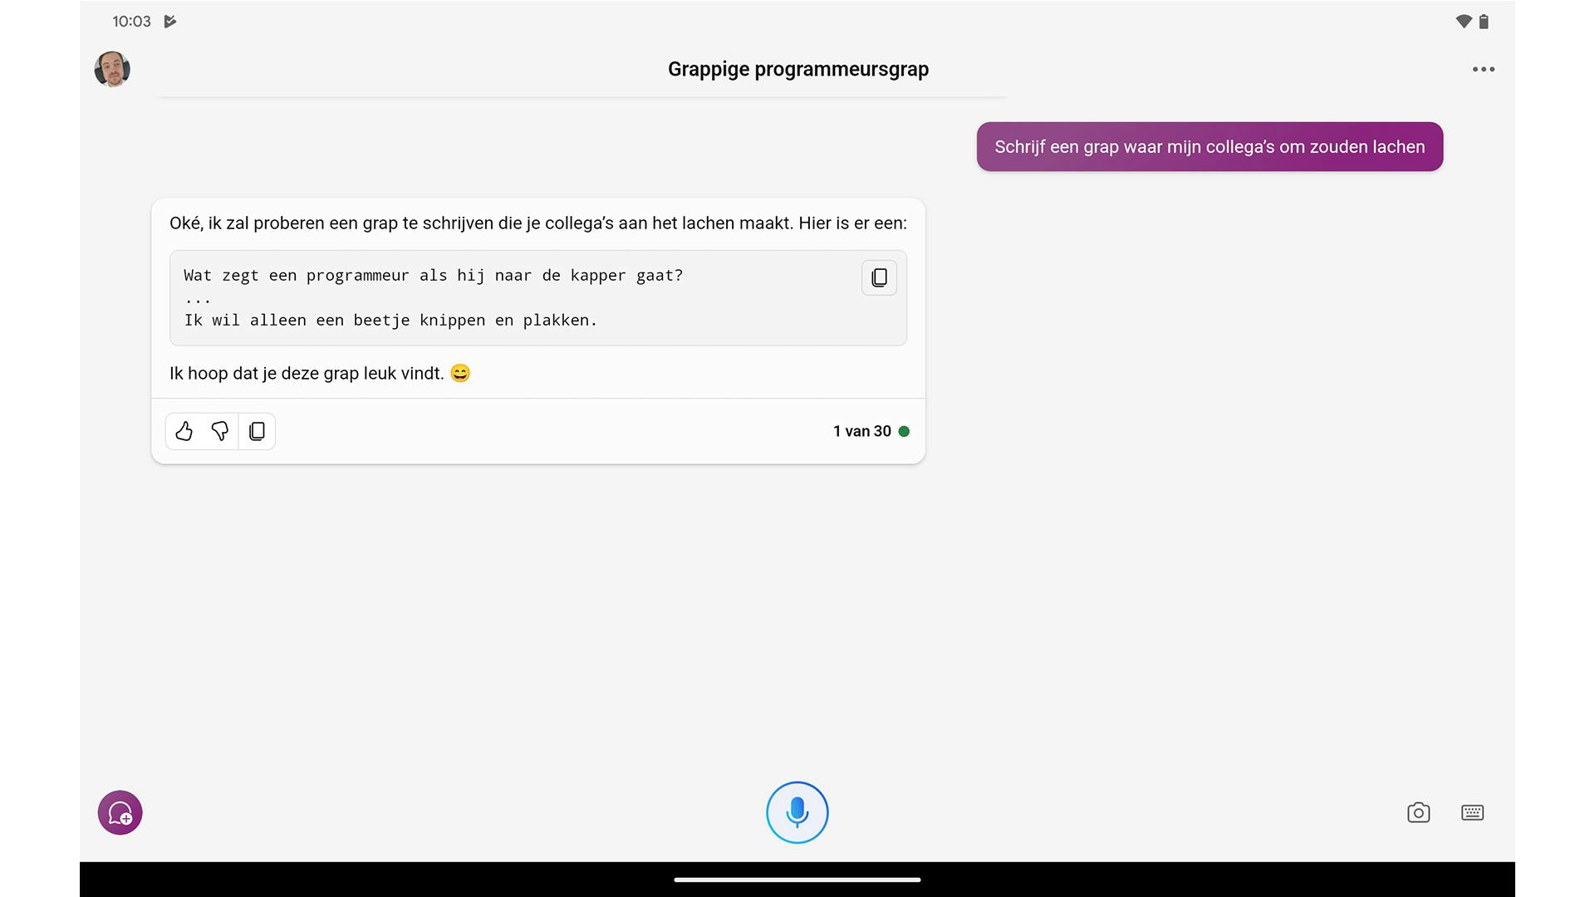
Task: Switch to keyboard input icon
Action: click(x=1472, y=812)
